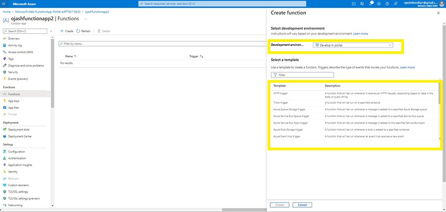Open TLS/SSL settings (preview) item
Viewport: 446px width, 212px height.
[x=25, y=199]
